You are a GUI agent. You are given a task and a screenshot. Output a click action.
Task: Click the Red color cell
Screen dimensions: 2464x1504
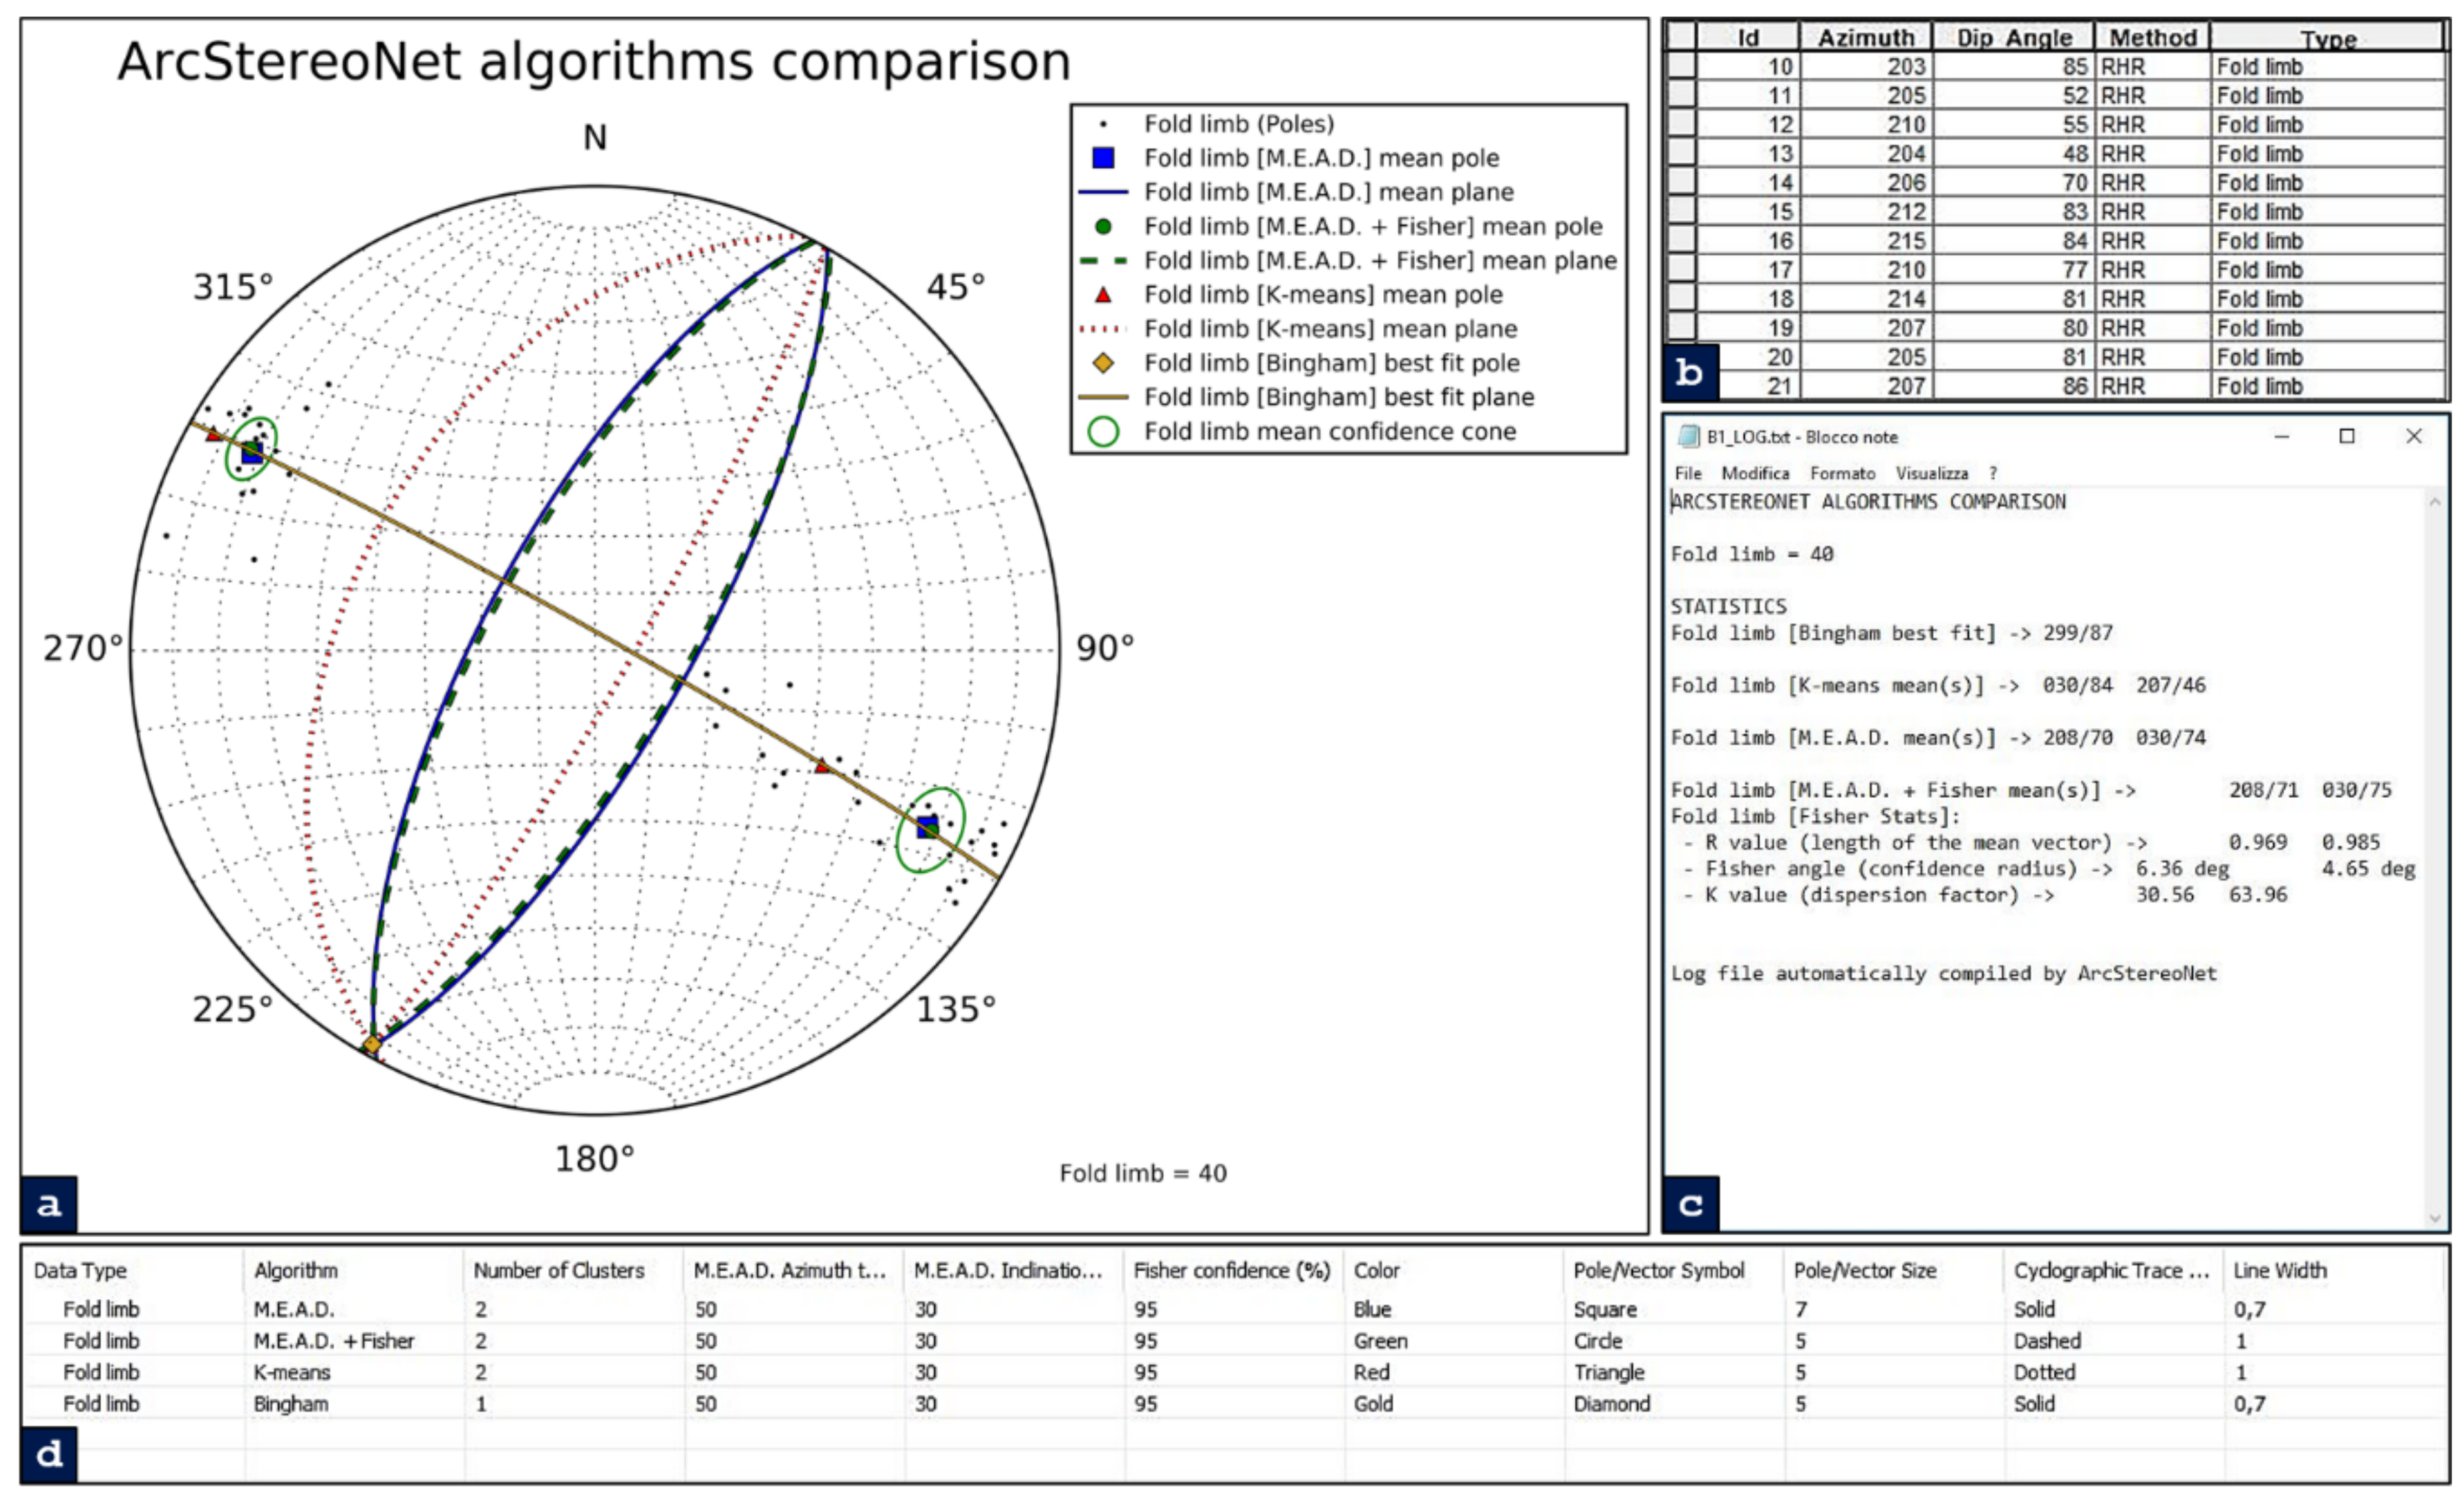click(x=1371, y=1372)
